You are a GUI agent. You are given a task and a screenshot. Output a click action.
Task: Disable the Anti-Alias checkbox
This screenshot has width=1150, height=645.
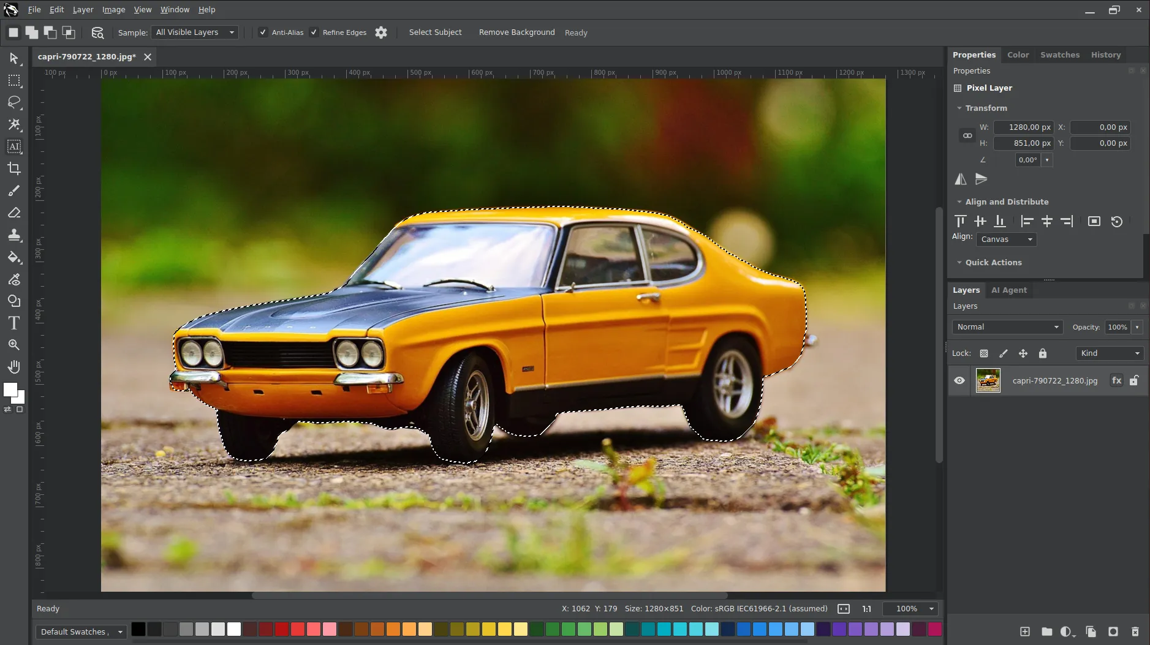click(263, 32)
